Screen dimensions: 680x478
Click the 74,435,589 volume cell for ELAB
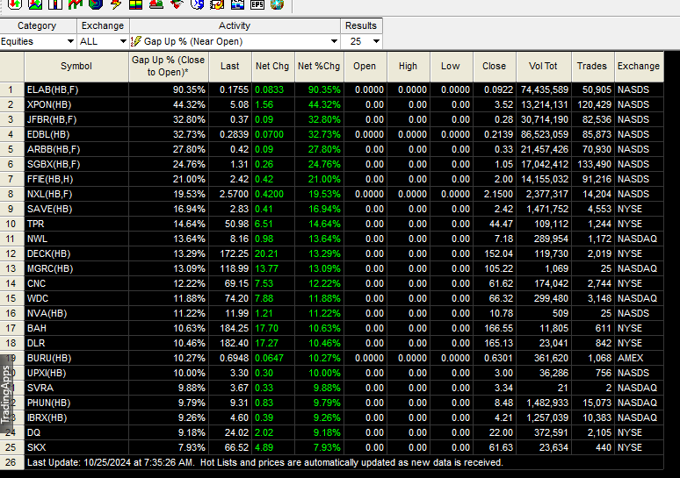[544, 89]
